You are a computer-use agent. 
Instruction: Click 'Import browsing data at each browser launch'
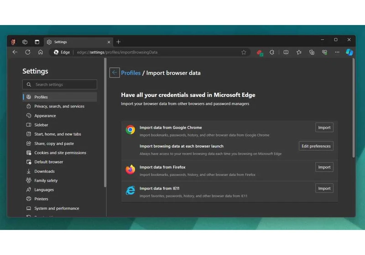[x=181, y=146]
